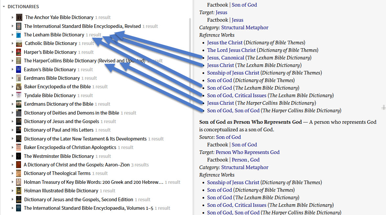Expand The Anchor Yale Bible Dictionary row

click(x=12, y=17)
